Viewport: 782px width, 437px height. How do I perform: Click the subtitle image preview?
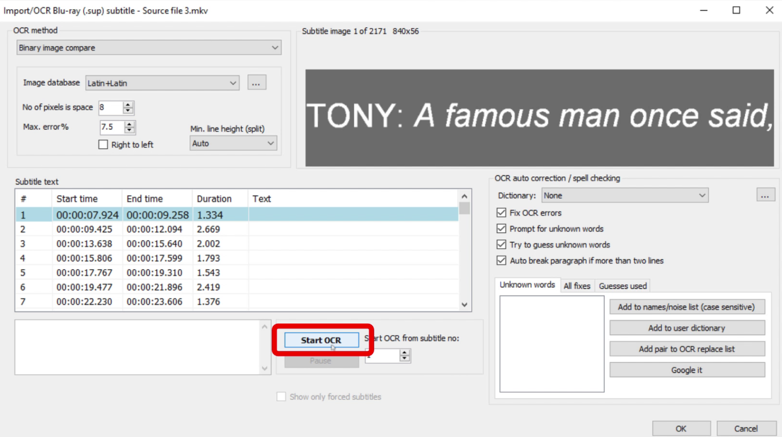[539, 118]
